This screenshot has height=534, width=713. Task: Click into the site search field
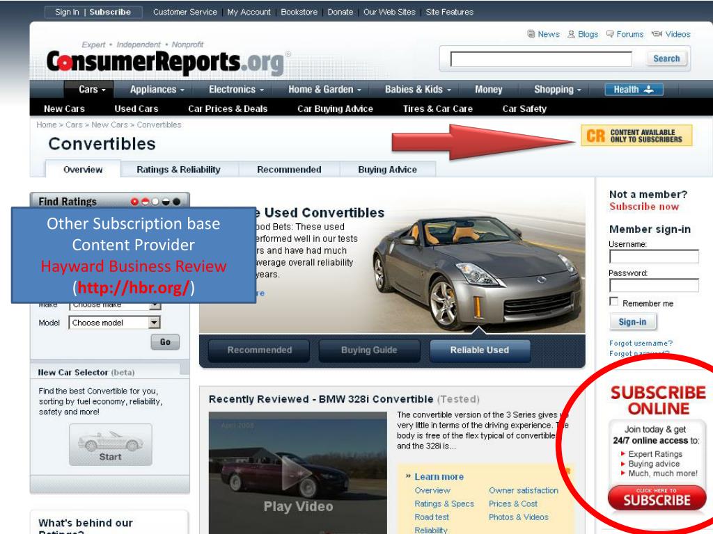(541, 59)
